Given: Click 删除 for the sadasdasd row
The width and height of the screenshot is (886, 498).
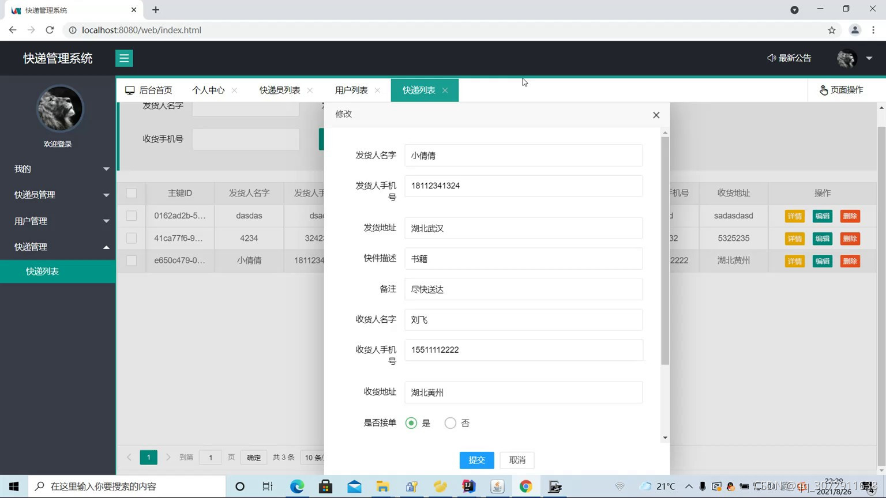Looking at the screenshot, I should [850, 216].
